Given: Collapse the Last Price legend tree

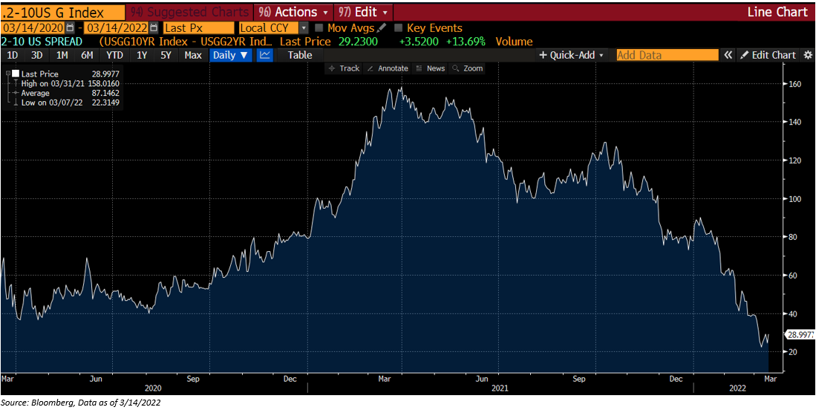Looking at the screenshot, I should pyautogui.click(x=8, y=74).
